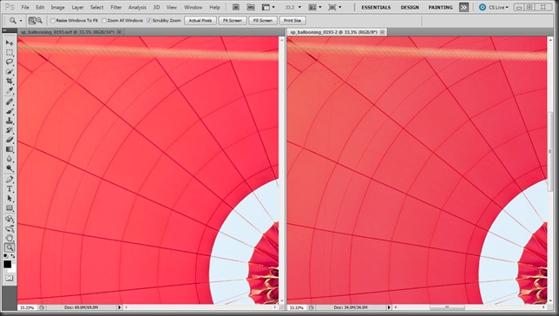559x316 pixels.
Task: Select the Horizontal Type tool
Action: 10,189
